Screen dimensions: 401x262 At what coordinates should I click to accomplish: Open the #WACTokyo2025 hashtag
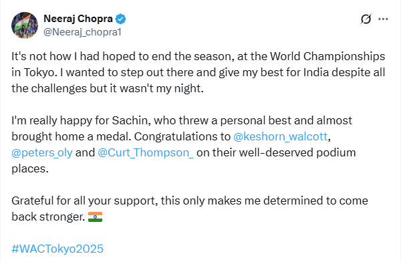tap(57, 249)
